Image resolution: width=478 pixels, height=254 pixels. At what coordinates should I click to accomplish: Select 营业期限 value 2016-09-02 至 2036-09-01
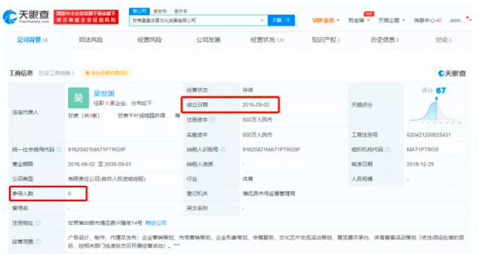pyautogui.click(x=99, y=164)
